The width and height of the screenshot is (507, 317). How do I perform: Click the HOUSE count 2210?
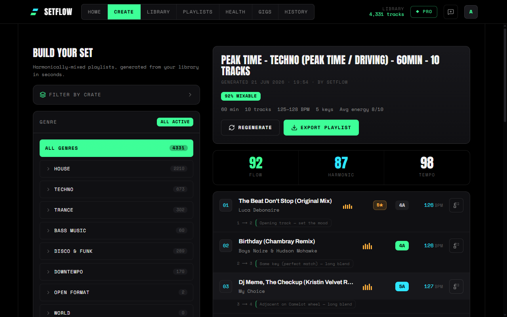[x=179, y=169]
